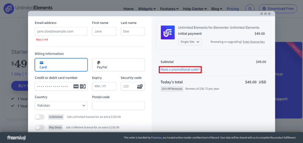This screenshot has height=143, width=303.
Task: Focus the First name field
Action: click(104, 31)
